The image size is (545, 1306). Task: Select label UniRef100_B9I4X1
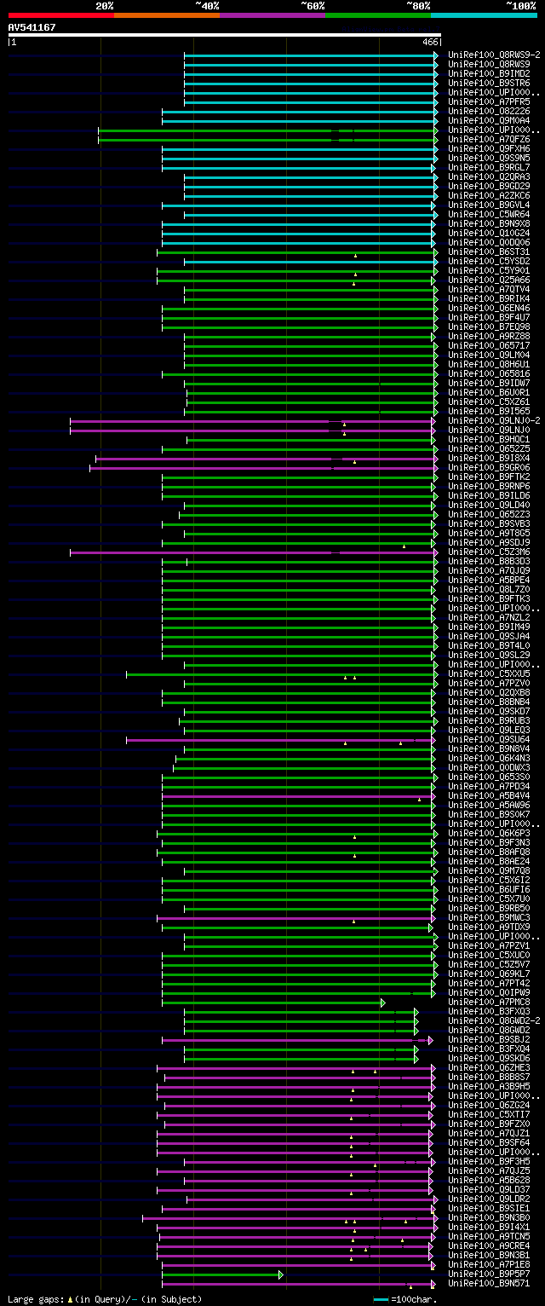489,1227
